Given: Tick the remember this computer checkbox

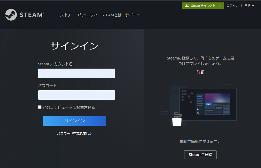Looking at the screenshot, I should [40, 107].
